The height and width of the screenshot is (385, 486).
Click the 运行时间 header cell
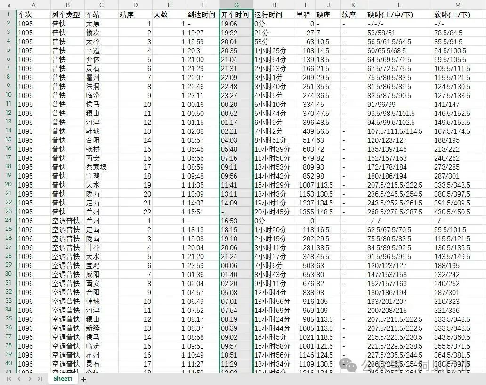coord(274,15)
